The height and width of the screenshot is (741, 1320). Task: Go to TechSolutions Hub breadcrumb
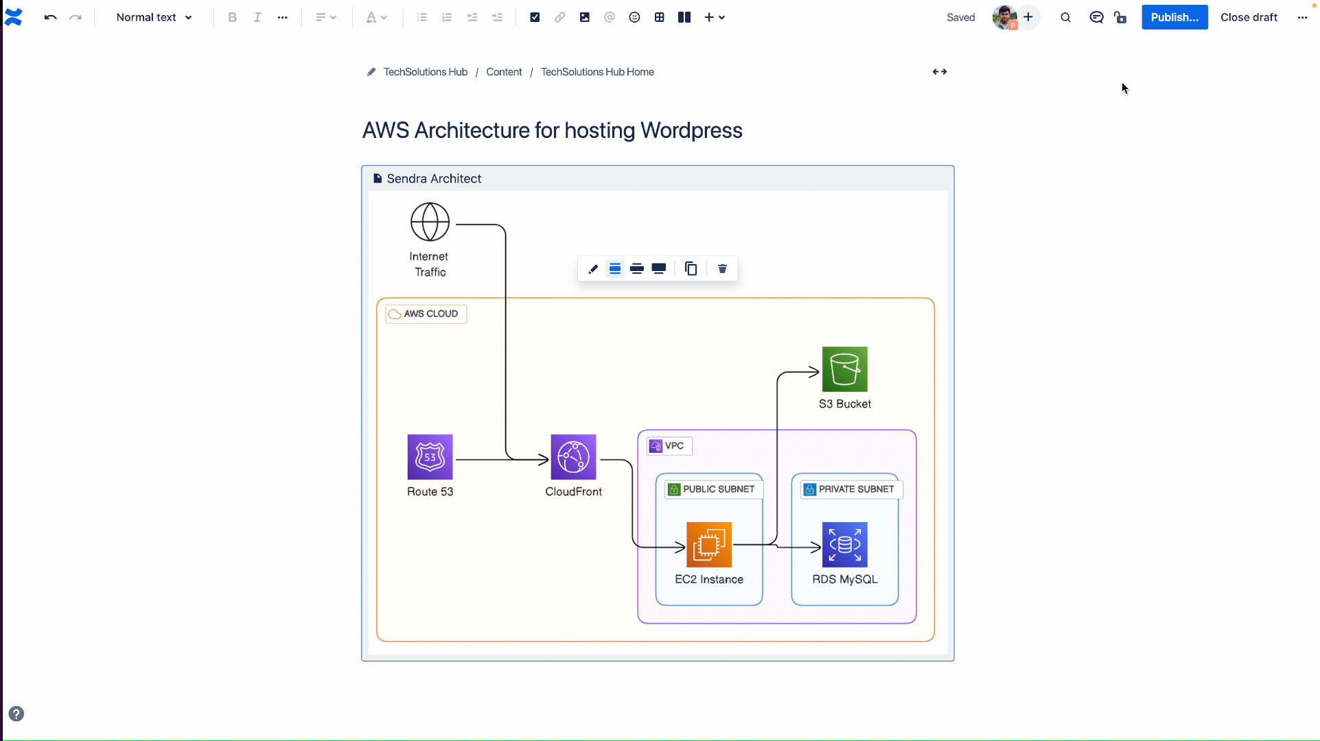tap(425, 72)
